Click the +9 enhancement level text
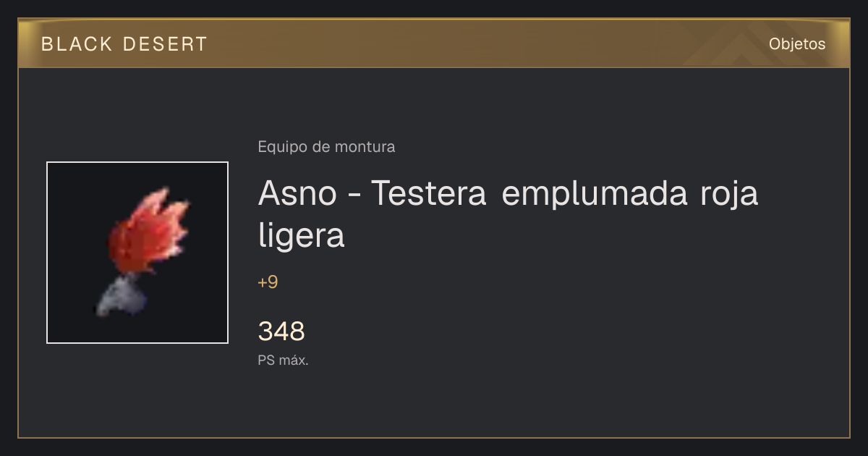 coord(268,282)
